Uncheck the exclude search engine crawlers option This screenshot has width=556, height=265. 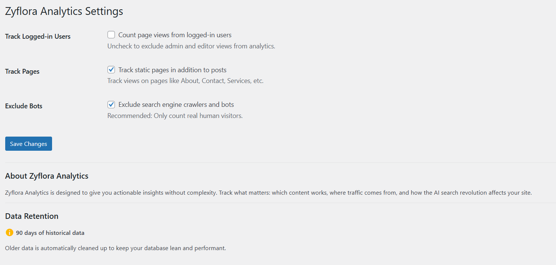(x=111, y=105)
